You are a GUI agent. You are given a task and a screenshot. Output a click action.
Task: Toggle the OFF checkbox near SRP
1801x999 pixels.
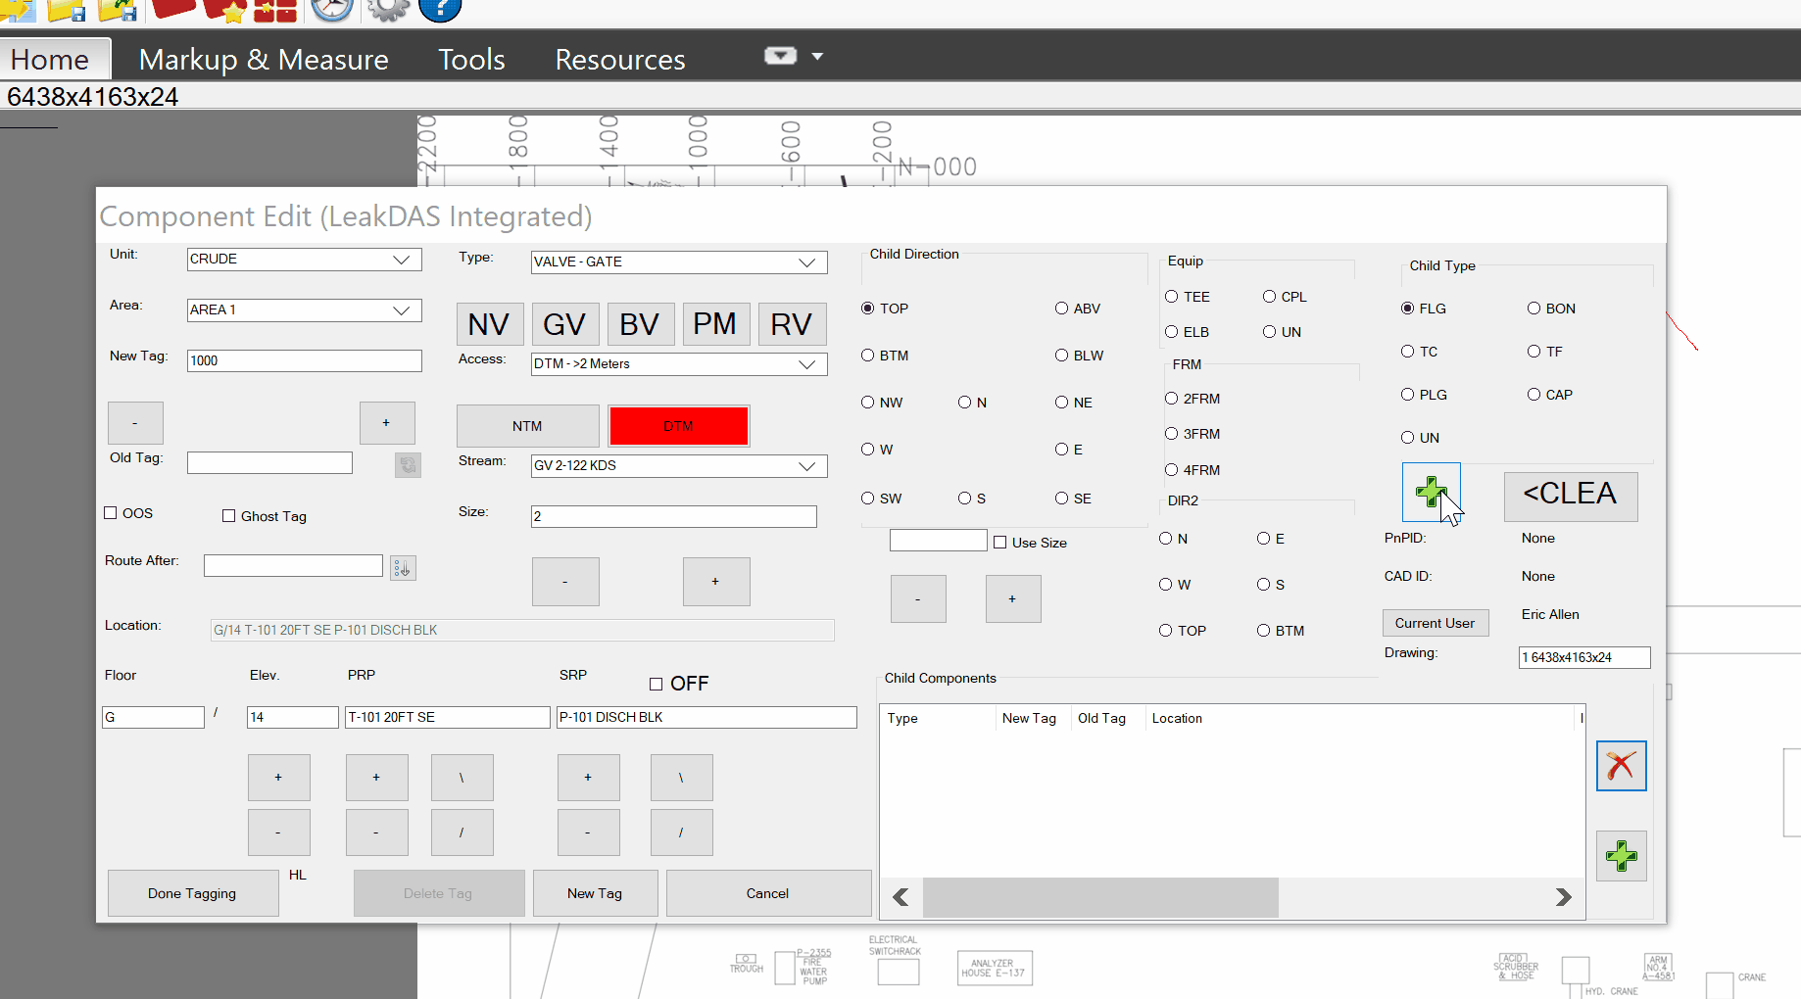656,684
